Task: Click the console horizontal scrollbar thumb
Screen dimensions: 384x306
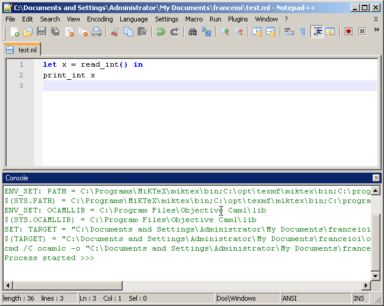Action: tap(67, 285)
